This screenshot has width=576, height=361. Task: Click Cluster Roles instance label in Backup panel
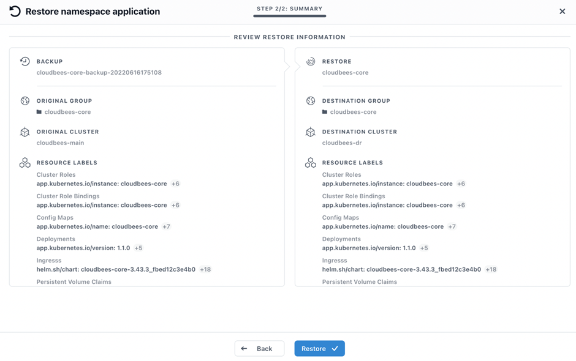click(x=102, y=184)
